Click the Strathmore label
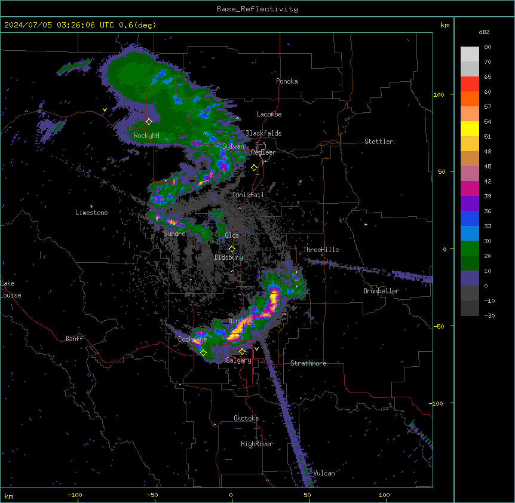The height and width of the screenshot is (503, 515). pyautogui.click(x=308, y=363)
